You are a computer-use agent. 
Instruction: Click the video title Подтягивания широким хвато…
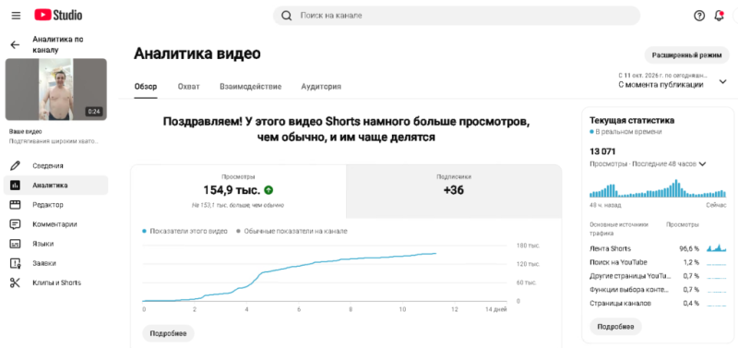pos(54,141)
